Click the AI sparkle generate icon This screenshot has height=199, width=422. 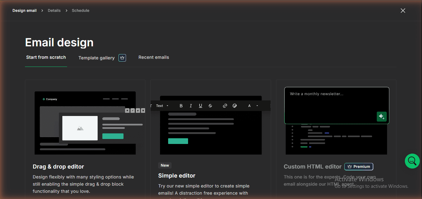click(381, 117)
